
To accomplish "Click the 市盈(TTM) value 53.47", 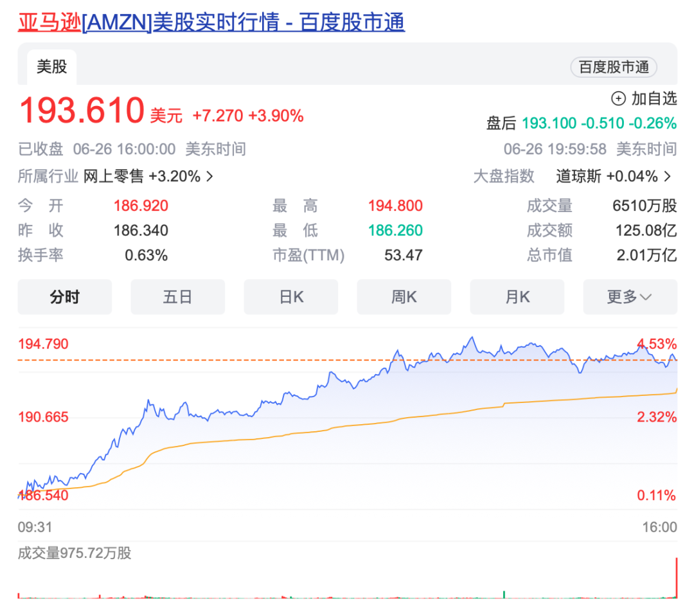I will [x=403, y=255].
